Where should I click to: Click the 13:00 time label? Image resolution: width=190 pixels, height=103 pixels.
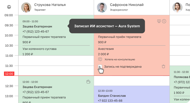pos(9,96)
